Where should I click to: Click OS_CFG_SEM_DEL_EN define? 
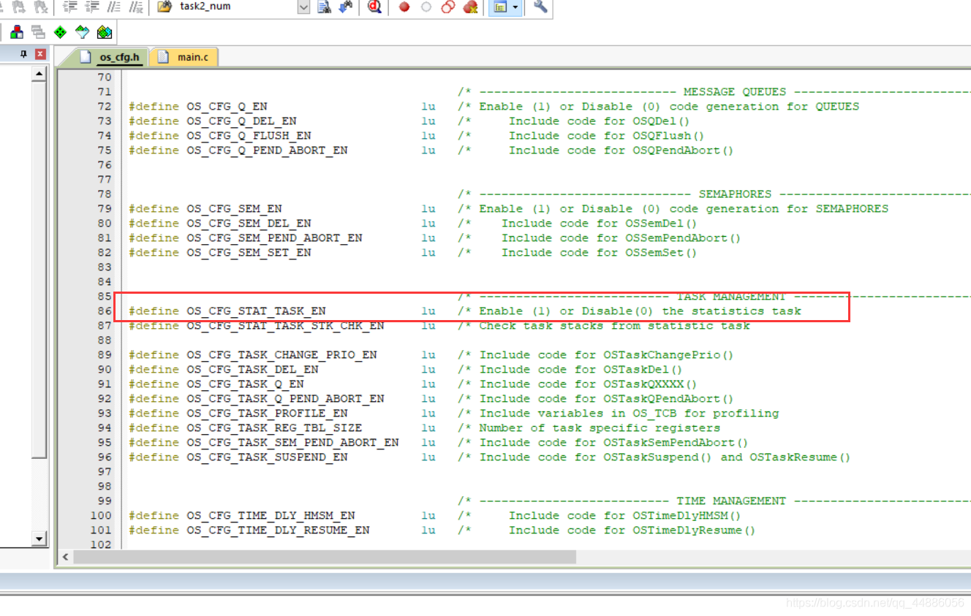[x=249, y=224]
